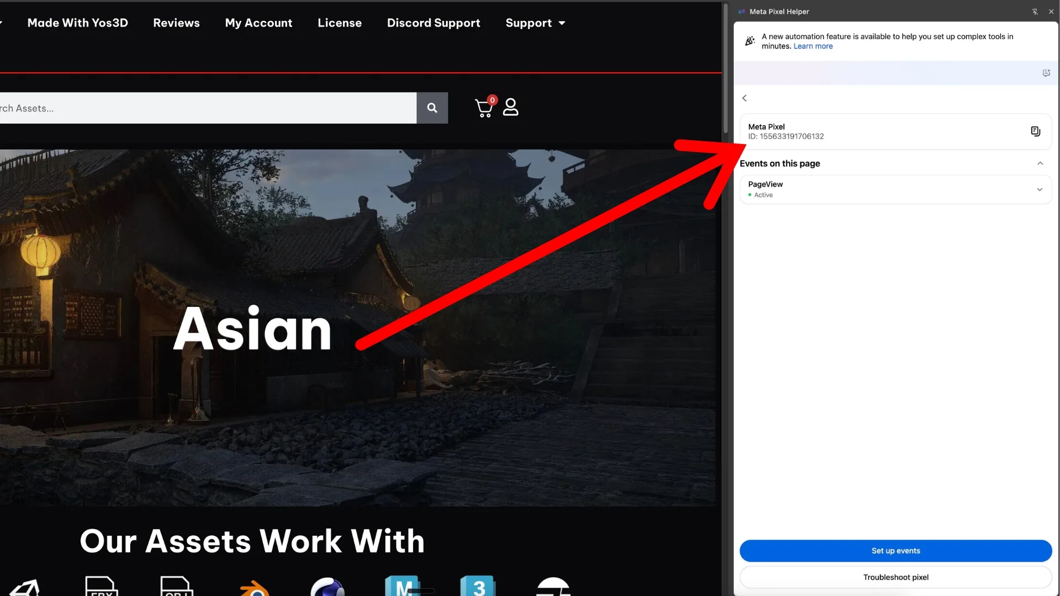Open Discord Support link
1060x596 pixels.
click(433, 23)
